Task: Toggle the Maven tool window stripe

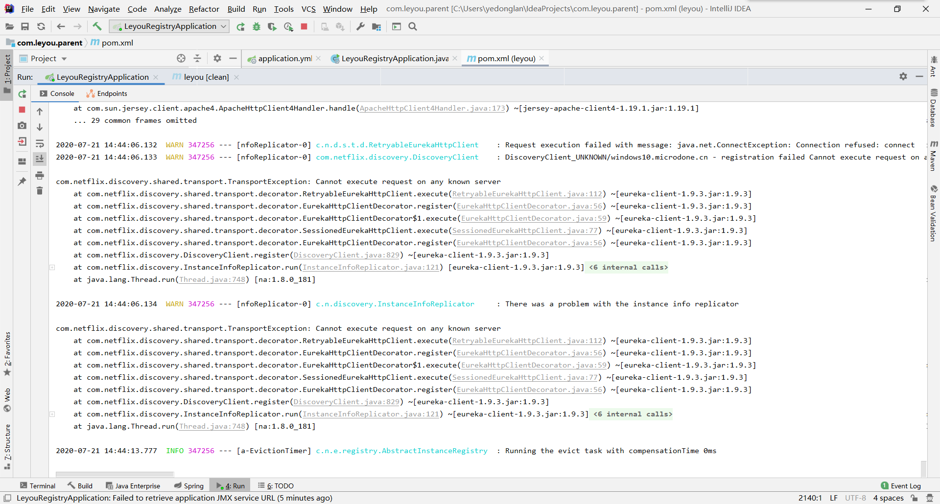Action: coord(934,157)
